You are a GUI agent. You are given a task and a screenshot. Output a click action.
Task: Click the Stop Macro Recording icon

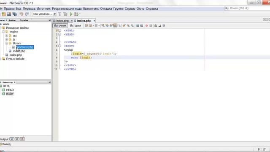click(151, 25)
